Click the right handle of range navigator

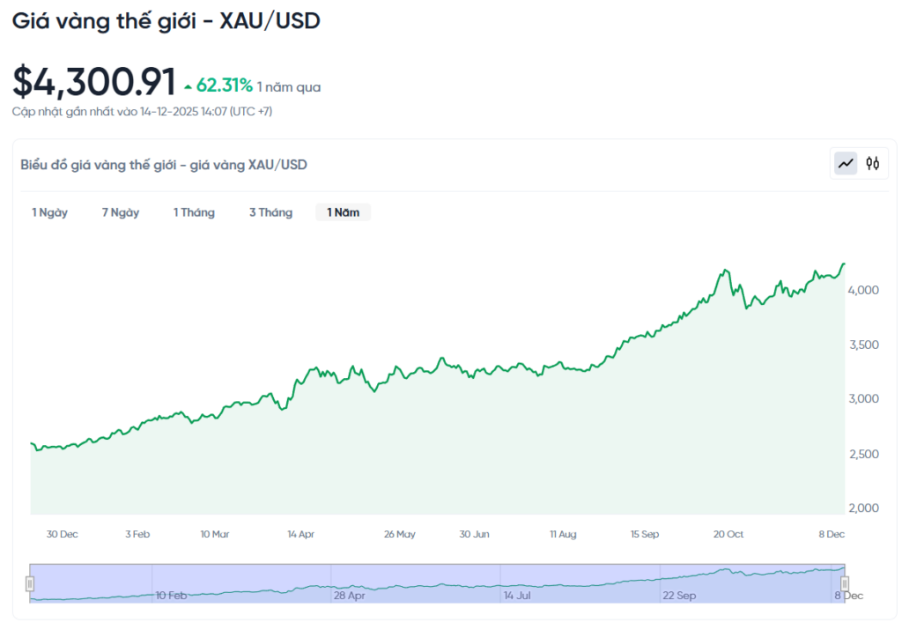pos(845,583)
